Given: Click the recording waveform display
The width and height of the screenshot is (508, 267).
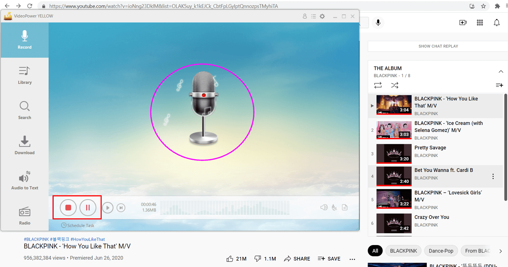Looking at the screenshot, I should (x=225, y=208).
